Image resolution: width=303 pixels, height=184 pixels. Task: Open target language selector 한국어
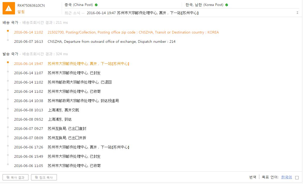[286, 177]
